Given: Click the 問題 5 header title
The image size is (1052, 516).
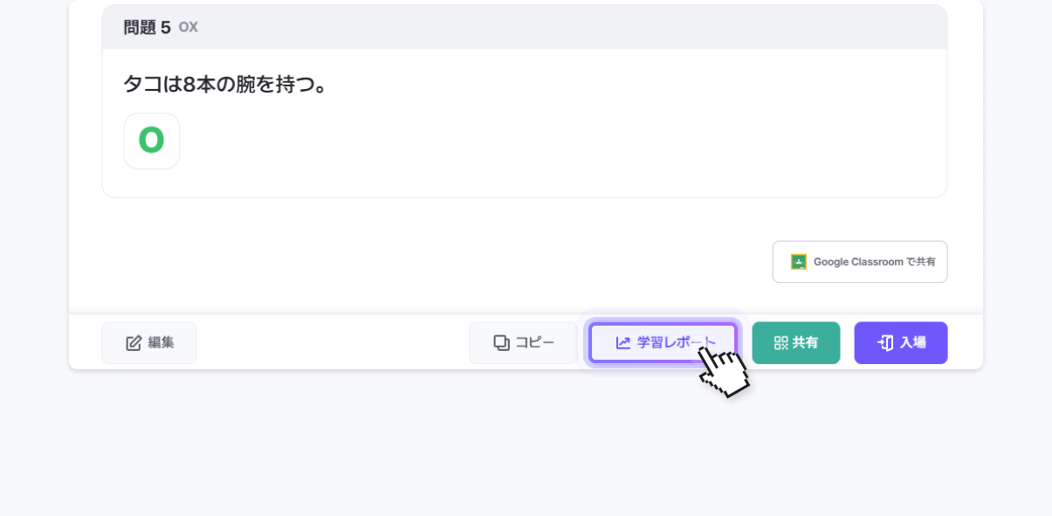Looking at the screenshot, I should (147, 28).
